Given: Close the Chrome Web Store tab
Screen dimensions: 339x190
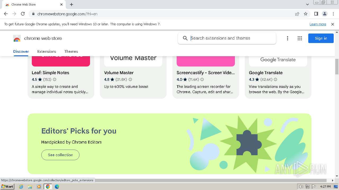Looking at the screenshot, I should (x=61, y=4).
